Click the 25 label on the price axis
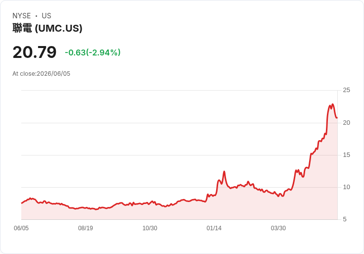This screenshot has height=254, width=364. pos(346,90)
